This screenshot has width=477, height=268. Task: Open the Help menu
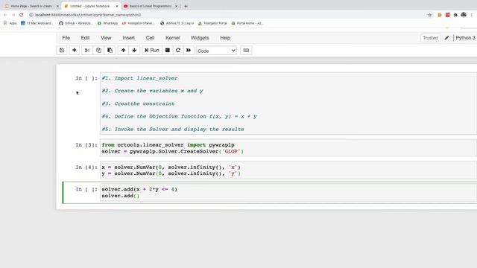(225, 38)
